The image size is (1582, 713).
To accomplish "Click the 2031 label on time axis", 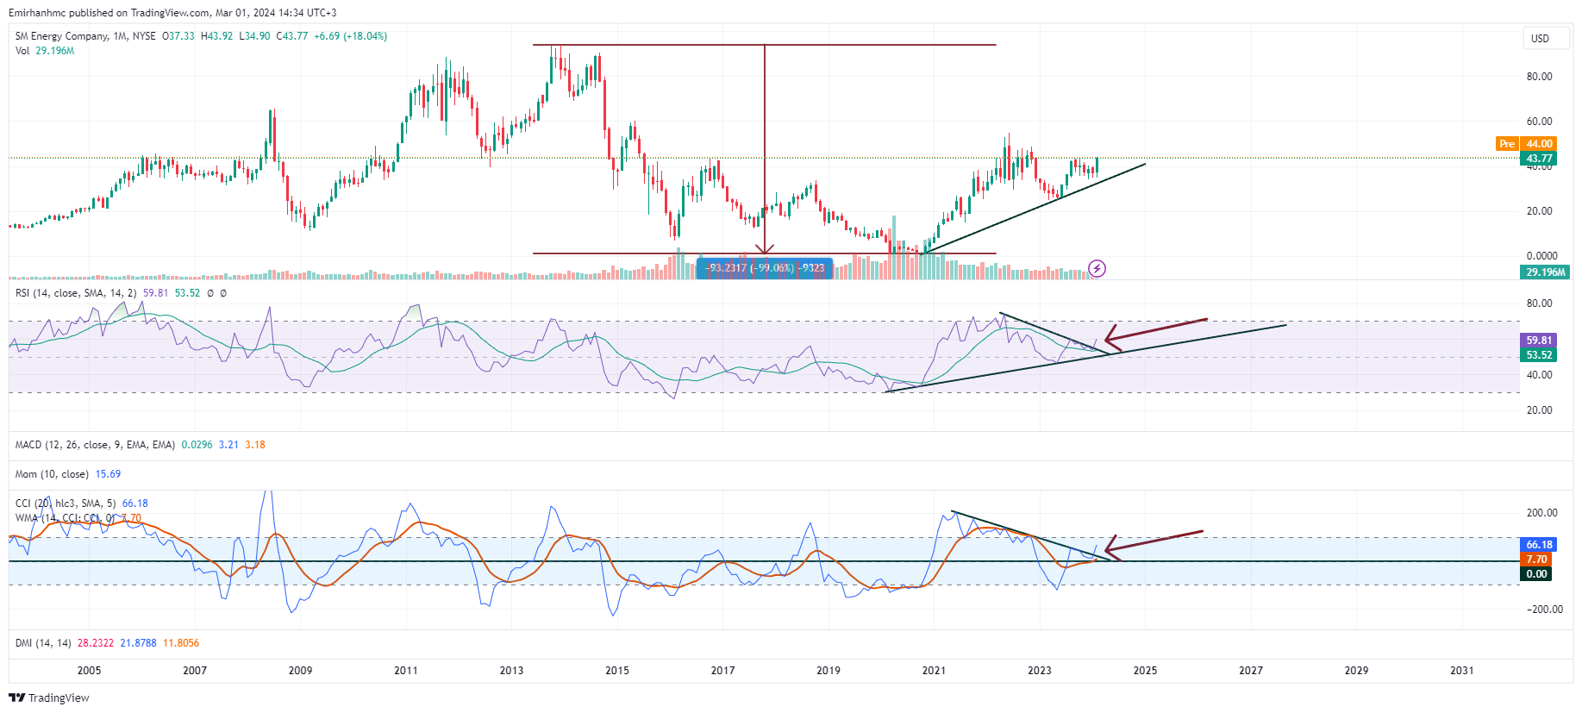I will pos(1462,671).
